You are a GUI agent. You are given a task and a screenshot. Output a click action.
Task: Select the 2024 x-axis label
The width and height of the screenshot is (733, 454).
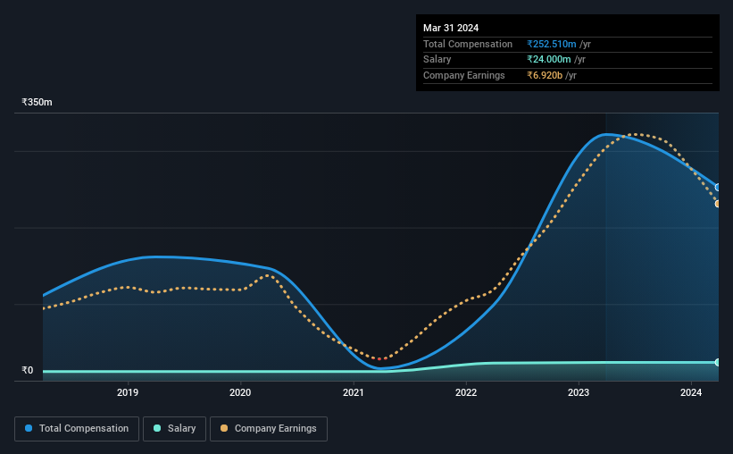pos(691,392)
